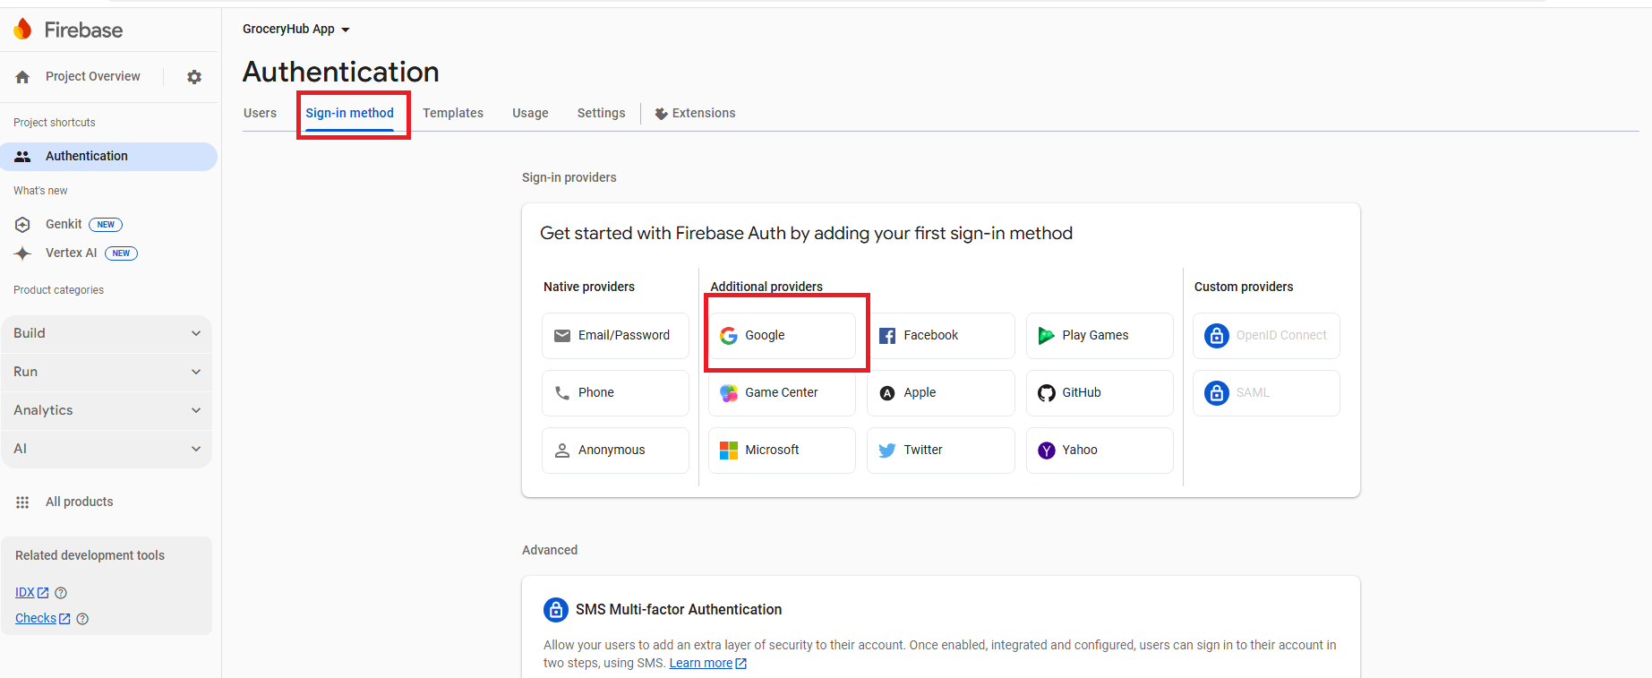The image size is (1652, 678).
Task: Click the Firebase wordmark text
Action: point(83,30)
